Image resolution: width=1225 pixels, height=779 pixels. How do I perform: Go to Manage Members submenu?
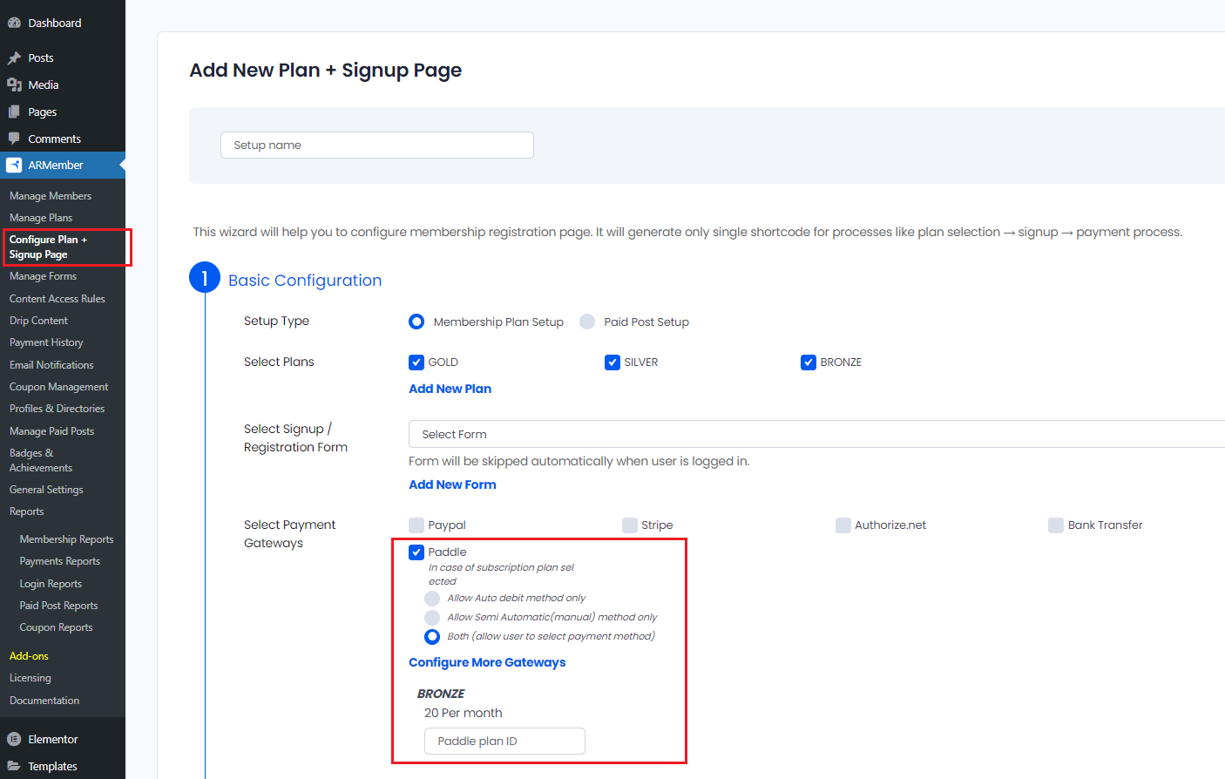[x=51, y=196]
